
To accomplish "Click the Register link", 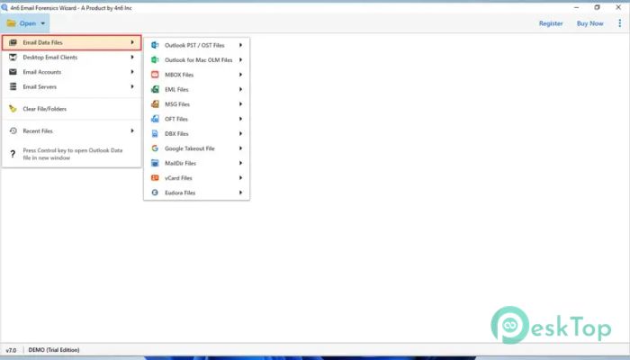I will tap(551, 23).
